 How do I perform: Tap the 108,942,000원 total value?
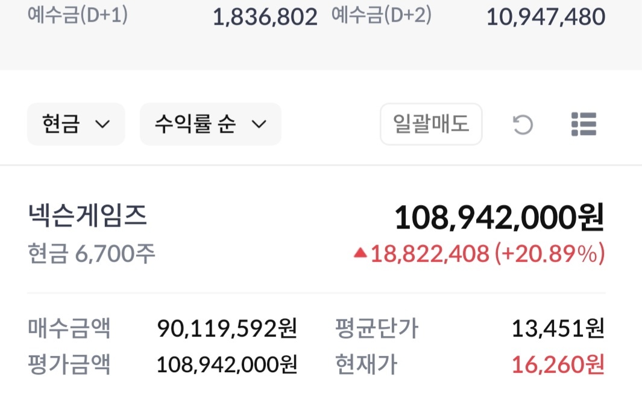pos(499,218)
